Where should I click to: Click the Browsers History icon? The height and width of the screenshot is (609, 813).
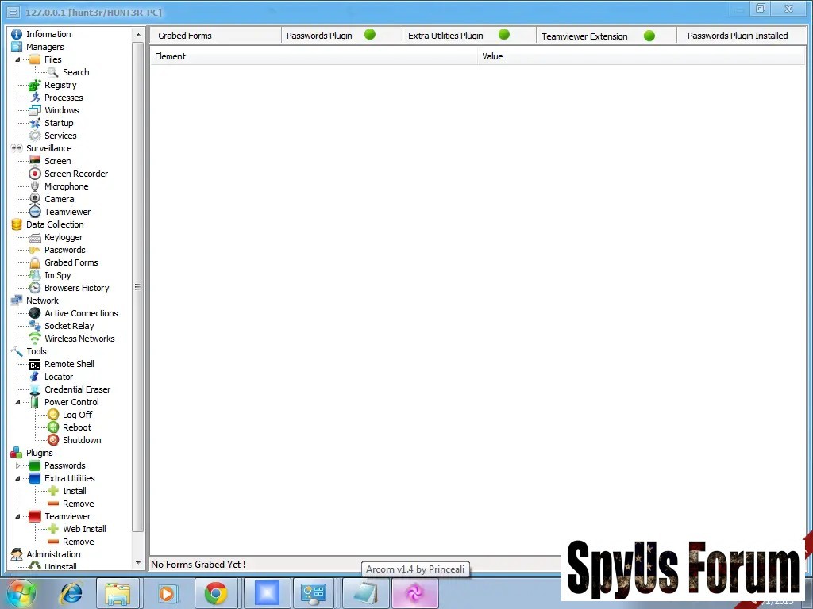click(35, 288)
